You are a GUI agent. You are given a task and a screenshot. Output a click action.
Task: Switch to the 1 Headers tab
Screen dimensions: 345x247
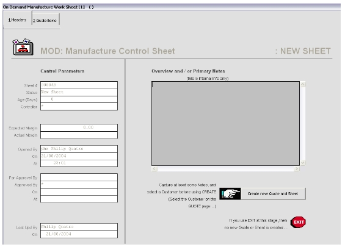[x=17, y=20]
